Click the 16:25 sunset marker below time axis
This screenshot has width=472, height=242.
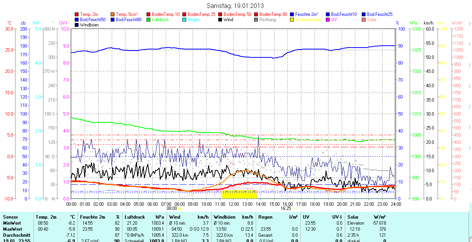tap(287, 208)
